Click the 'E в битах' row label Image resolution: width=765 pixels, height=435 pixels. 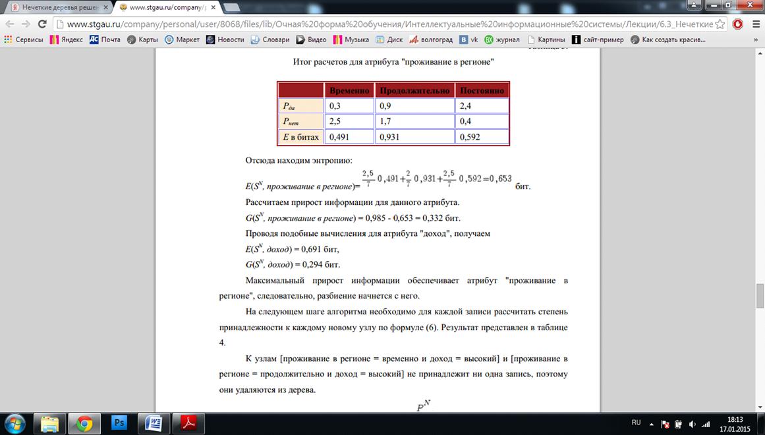pyautogui.click(x=301, y=137)
